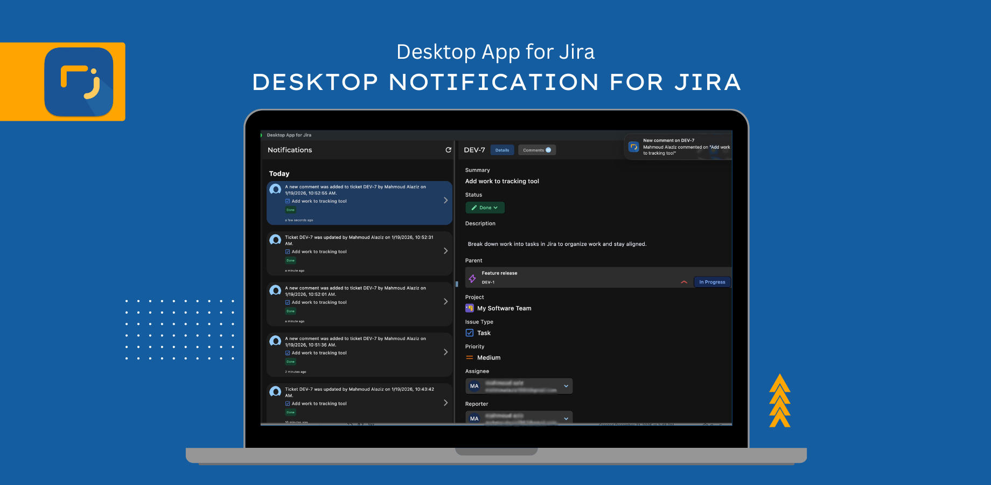Click the My Software Team project icon

coord(469,308)
